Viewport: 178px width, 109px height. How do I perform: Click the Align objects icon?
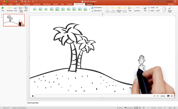(130, 8)
